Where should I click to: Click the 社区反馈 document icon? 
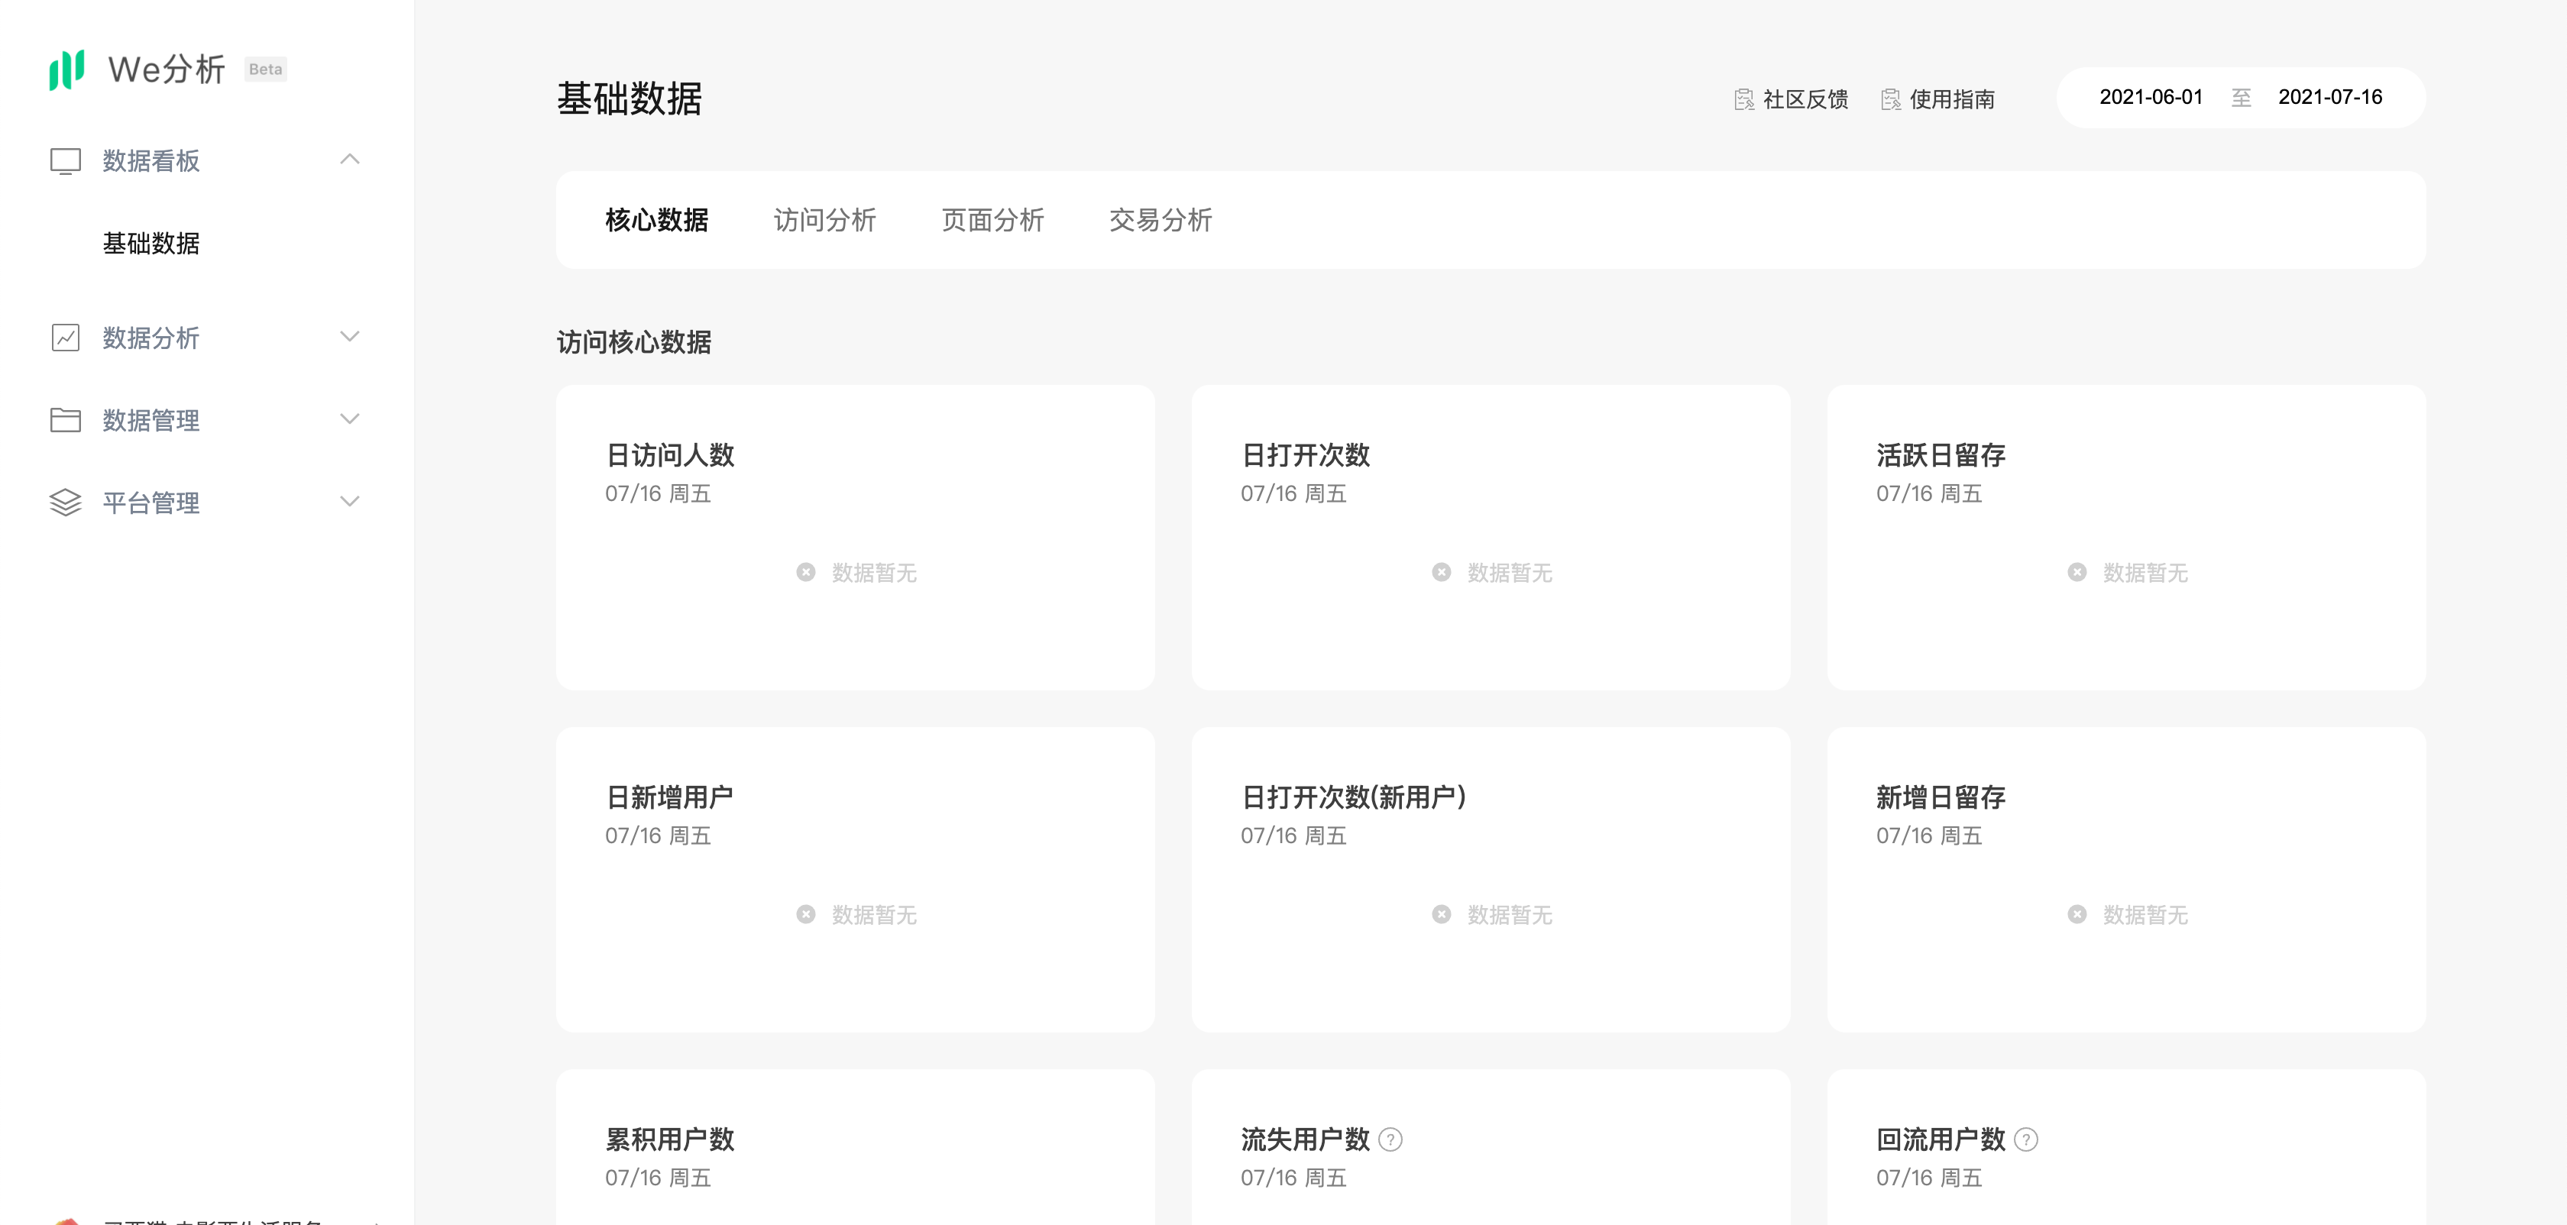tap(1744, 99)
